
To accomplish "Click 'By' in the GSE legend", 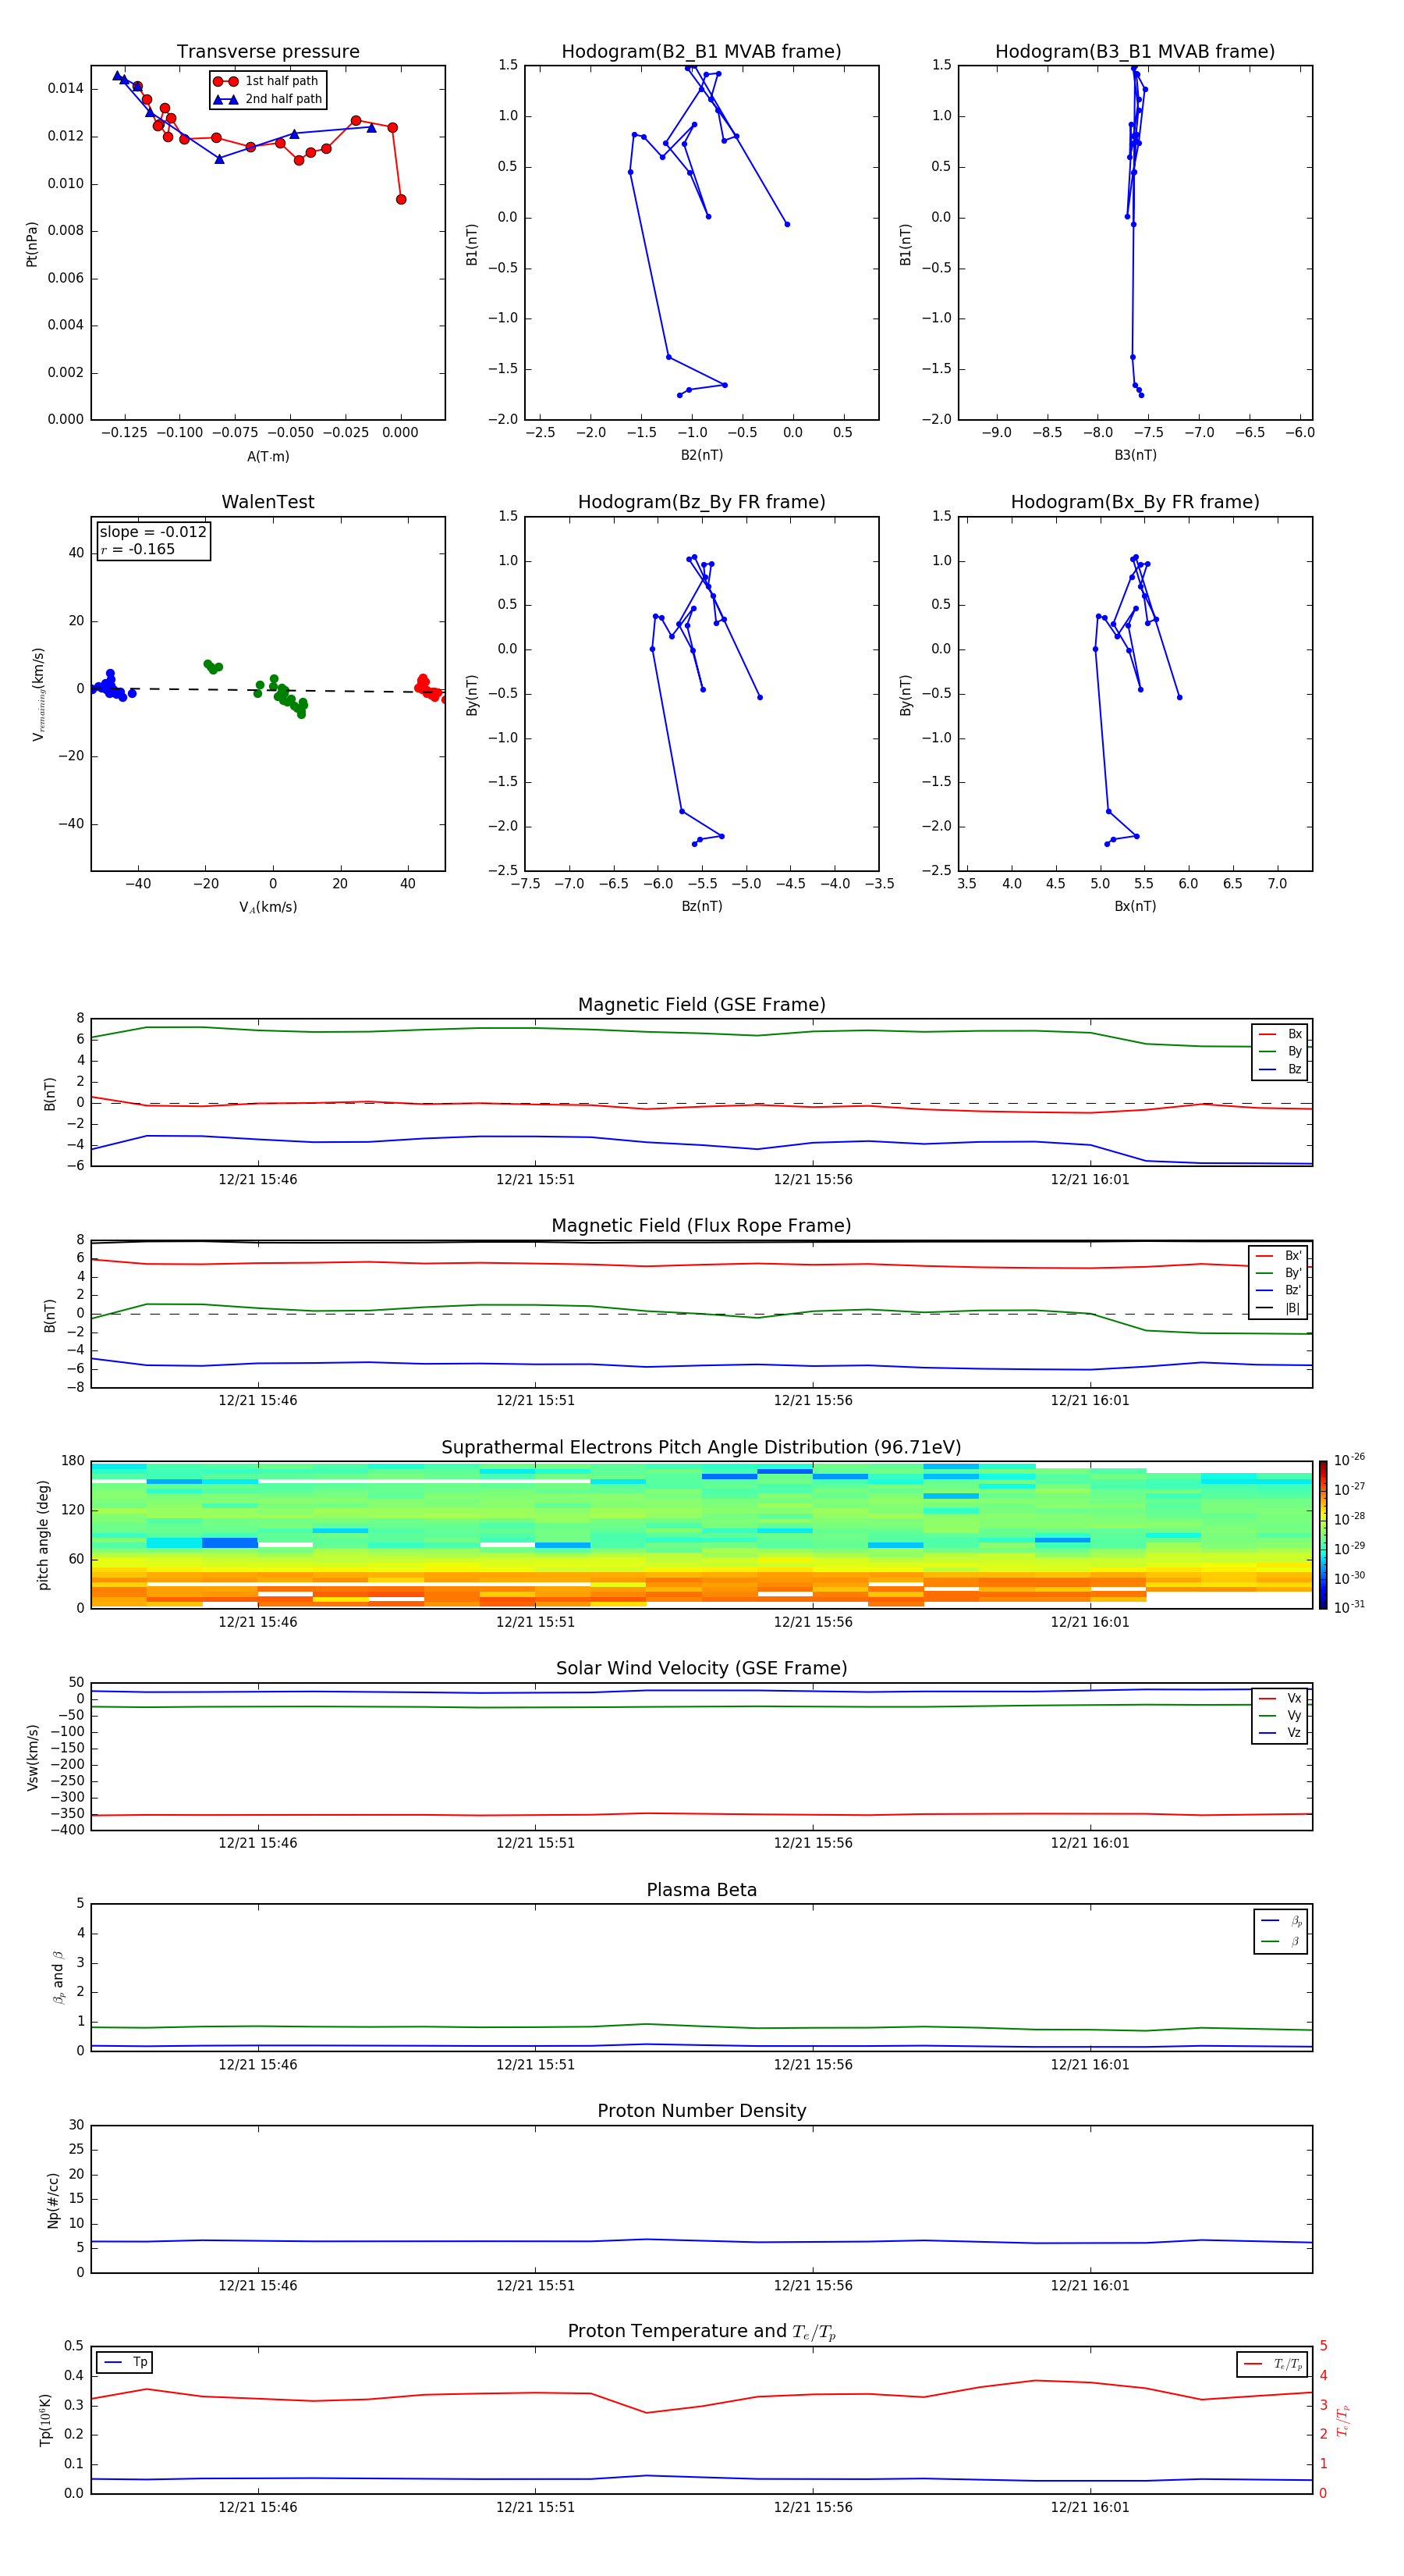I will click(x=1281, y=1051).
